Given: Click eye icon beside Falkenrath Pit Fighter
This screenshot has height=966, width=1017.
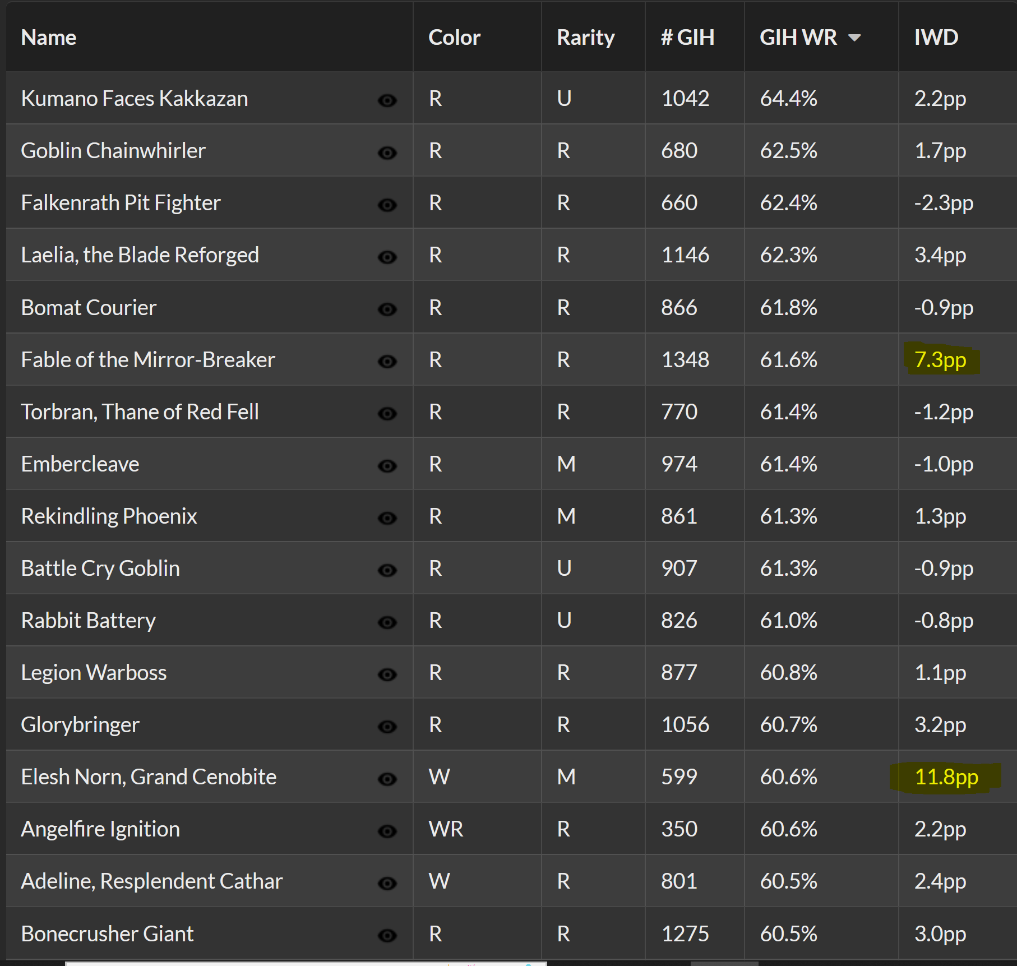Looking at the screenshot, I should pos(387,205).
